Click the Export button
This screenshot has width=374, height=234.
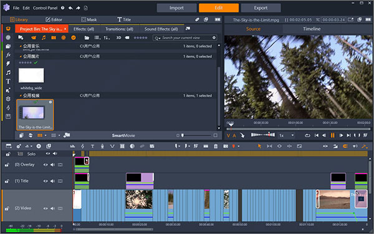[261, 8]
